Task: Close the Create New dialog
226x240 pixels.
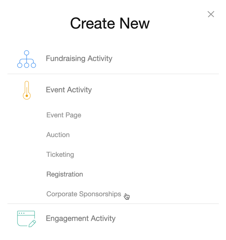Action: [211, 14]
